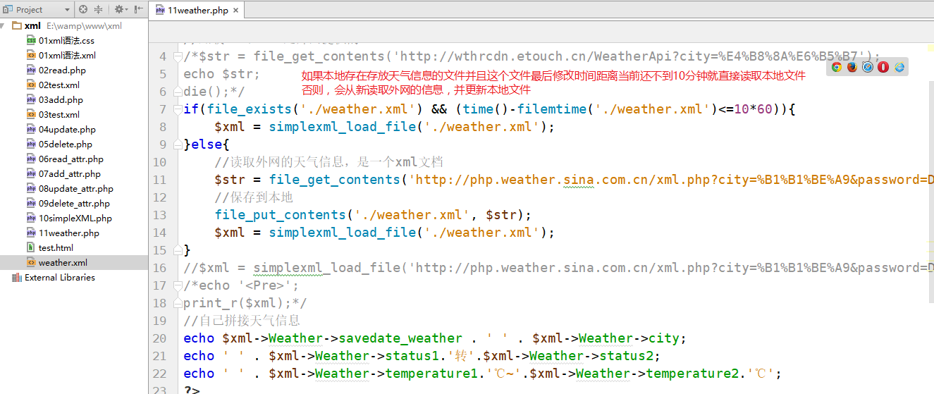Open file in Chrome browser
The image size is (934, 394).
(x=837, y=67)
